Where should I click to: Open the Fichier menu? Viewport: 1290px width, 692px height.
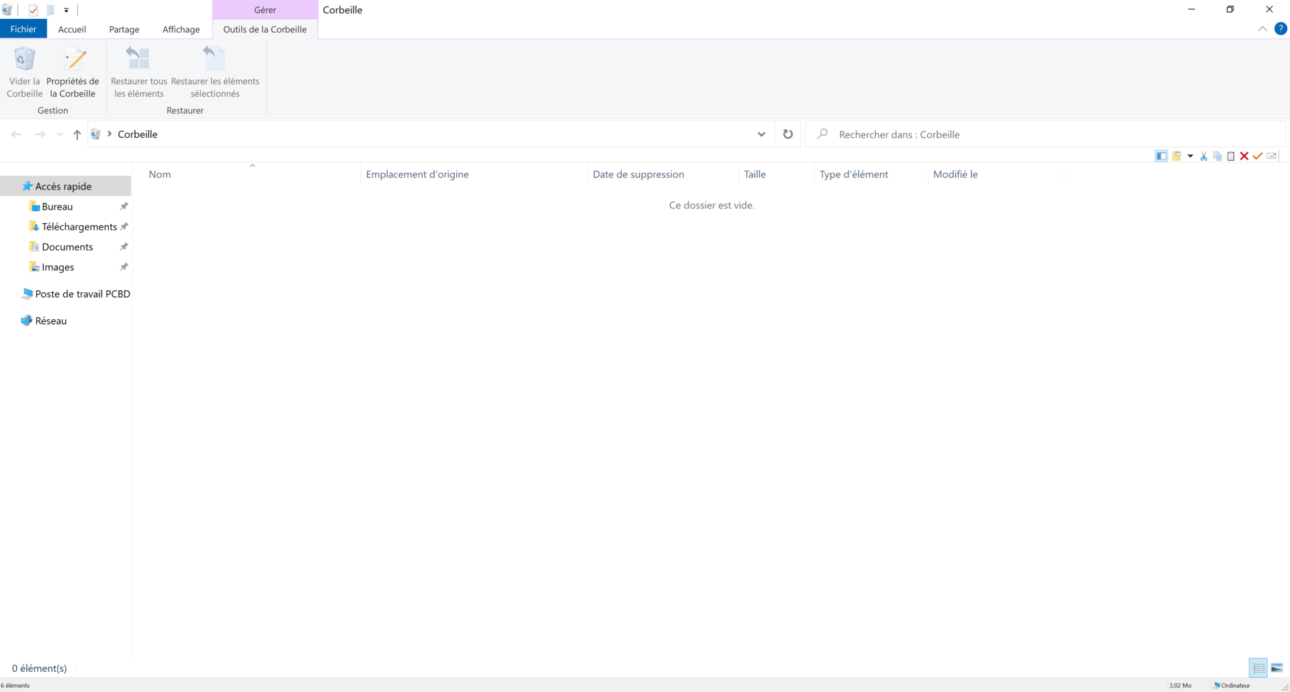pos(24,30)
